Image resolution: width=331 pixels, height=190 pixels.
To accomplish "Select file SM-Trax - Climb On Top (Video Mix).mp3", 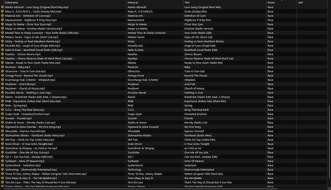I will [x=30, y=140].
